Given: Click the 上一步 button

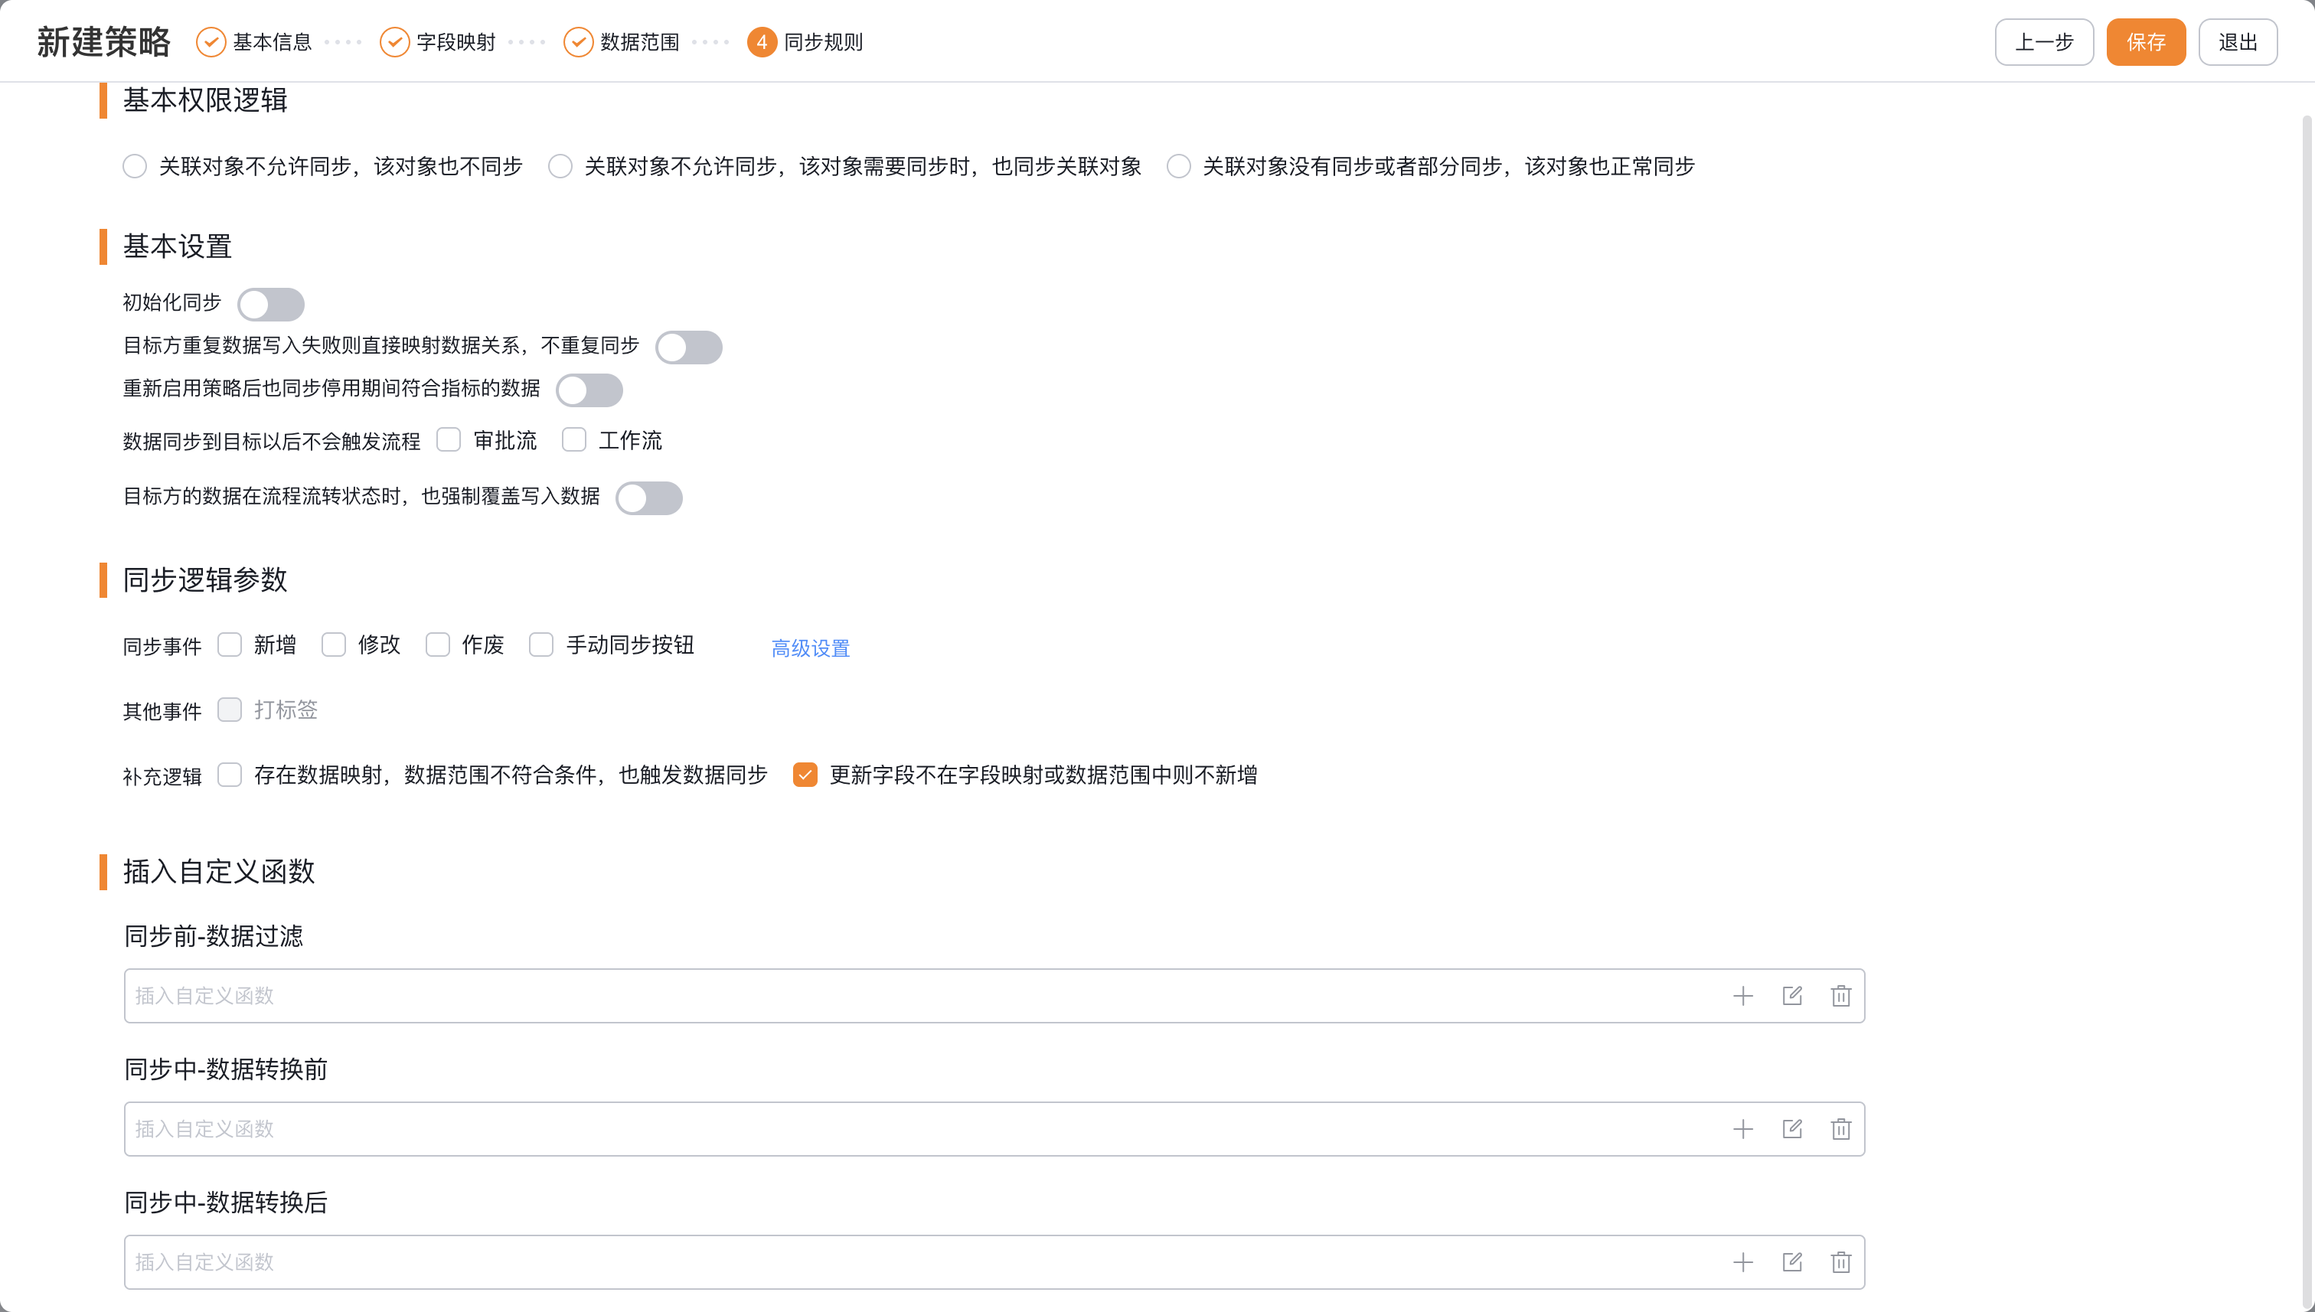Looking at the screenshot, I should pos(2044,42).
